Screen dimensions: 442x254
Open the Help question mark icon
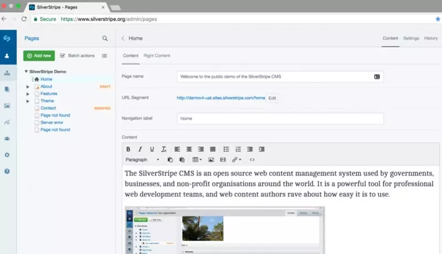pyautogui.click(x=7, y=171)
